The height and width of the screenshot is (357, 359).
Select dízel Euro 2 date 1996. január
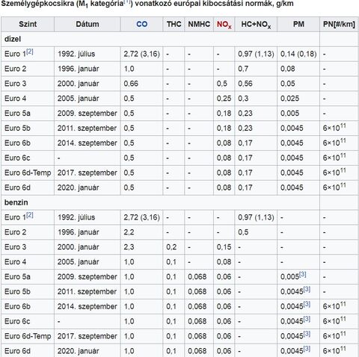79,69
